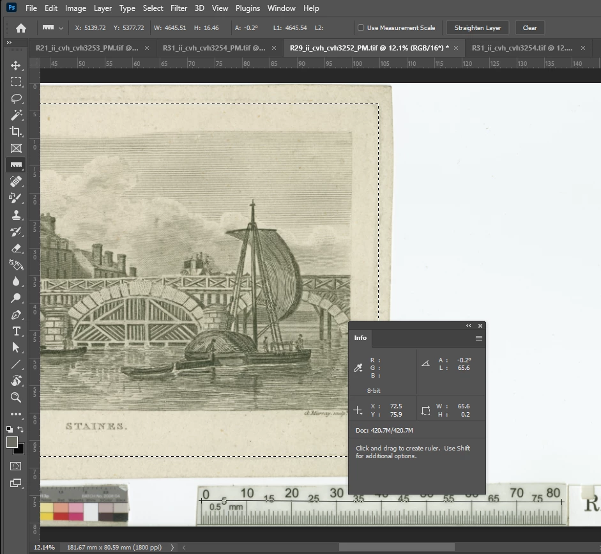Reset default foreground and background colors

point(10,429)
